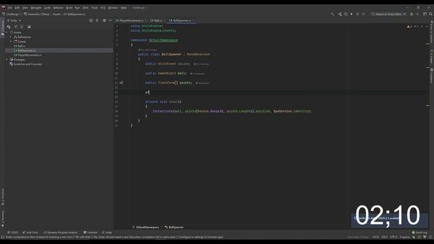
Task: Click the search magnifier icon
Action: click(x=431, y=14)
